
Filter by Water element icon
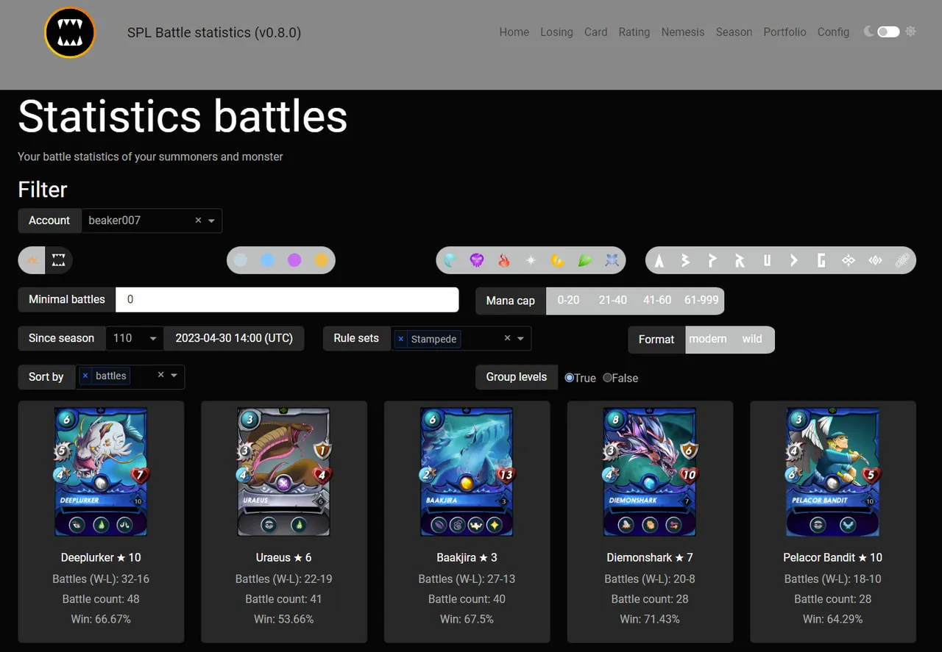coord(450,260)
